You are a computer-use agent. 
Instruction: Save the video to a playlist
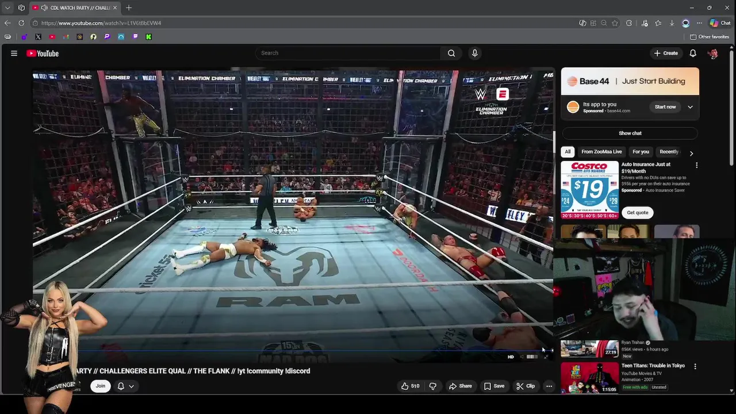(494, 386)
